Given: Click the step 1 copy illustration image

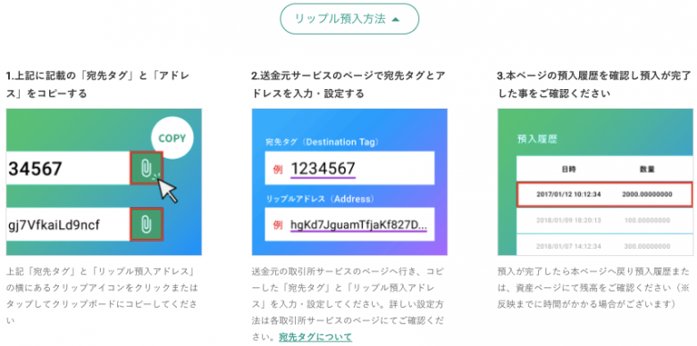Looking at the screenshot, I should pyautogui.click(x=104, y=182).
